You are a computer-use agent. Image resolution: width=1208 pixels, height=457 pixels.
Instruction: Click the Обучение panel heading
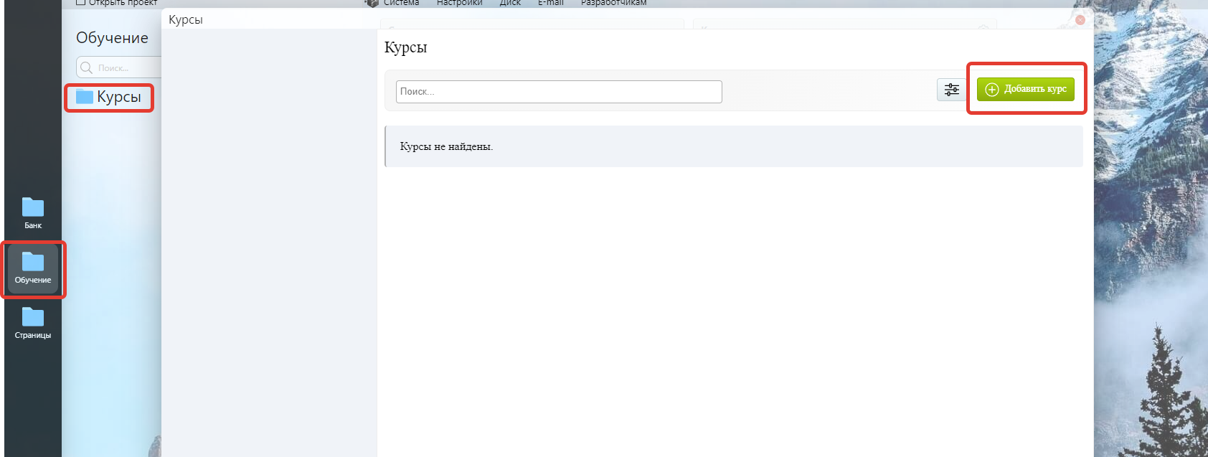112,38
